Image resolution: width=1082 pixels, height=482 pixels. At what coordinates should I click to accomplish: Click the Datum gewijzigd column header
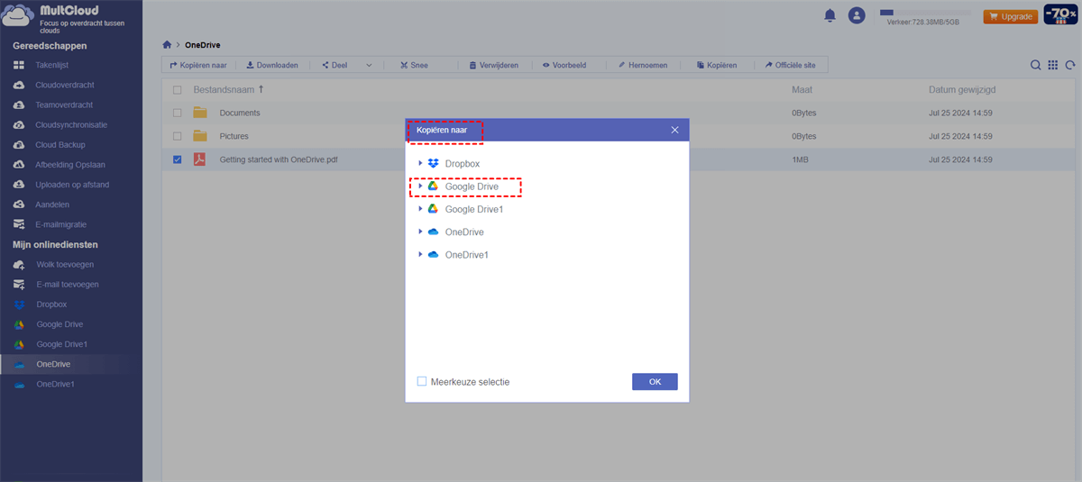pyautogui.click(x=962, y=90)
